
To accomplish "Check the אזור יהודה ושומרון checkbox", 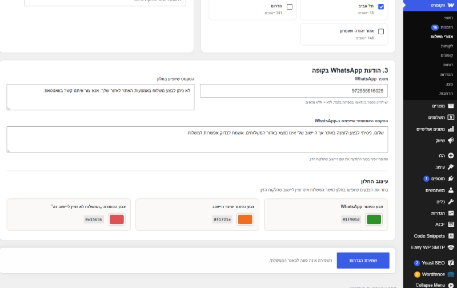I will pyautogui.click(x=380, y=31).
